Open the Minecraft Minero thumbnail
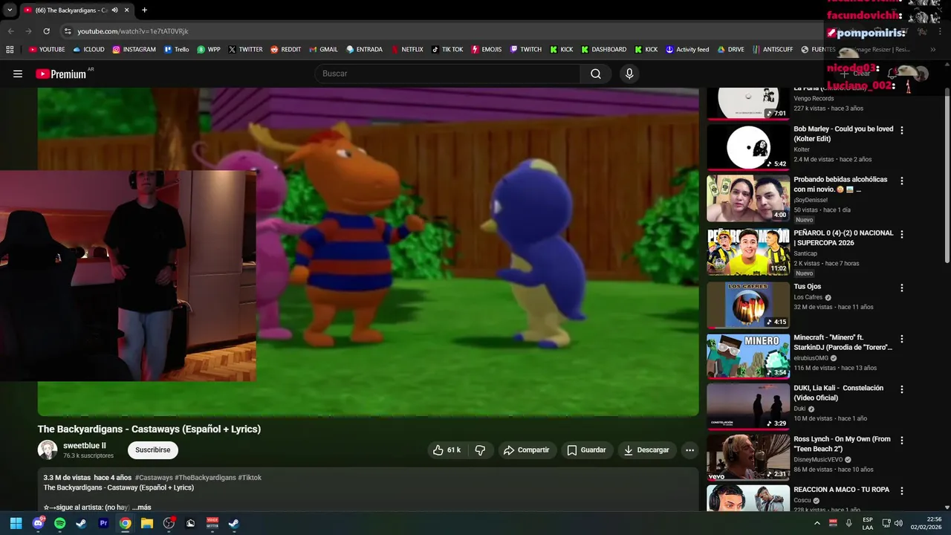The image size is (951, 535). (x=748, y=356)
